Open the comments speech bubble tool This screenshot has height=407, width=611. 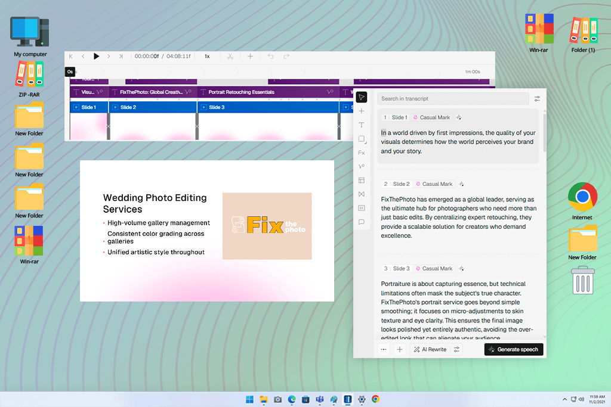click(362, 222)
